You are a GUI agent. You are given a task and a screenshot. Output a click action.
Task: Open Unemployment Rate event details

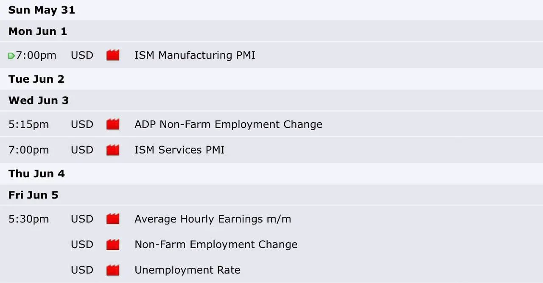[x=187, y=270]
